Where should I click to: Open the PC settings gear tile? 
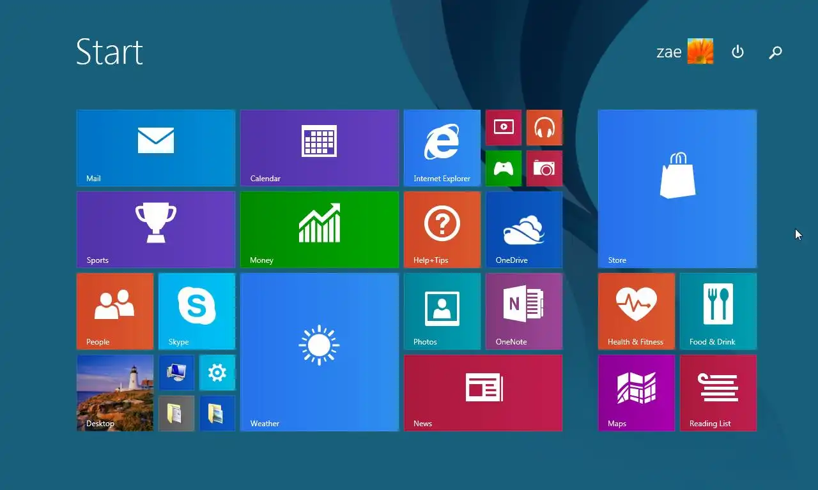pyautogui.click(x=217, y=373)
